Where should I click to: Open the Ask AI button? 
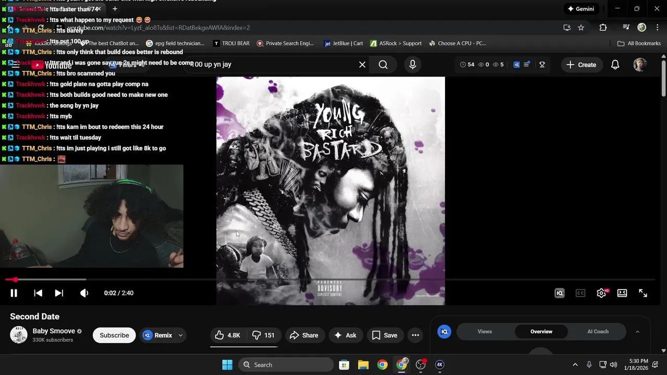(345, 335)
